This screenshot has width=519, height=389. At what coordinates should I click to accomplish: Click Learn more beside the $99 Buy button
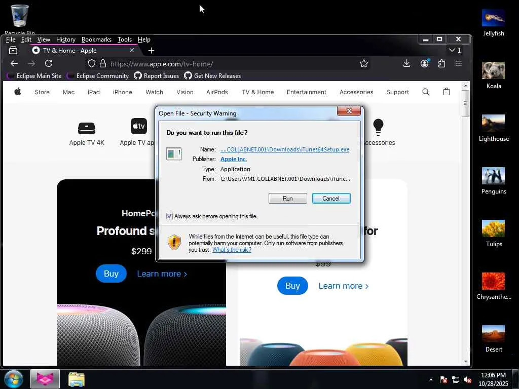point(344,286)
